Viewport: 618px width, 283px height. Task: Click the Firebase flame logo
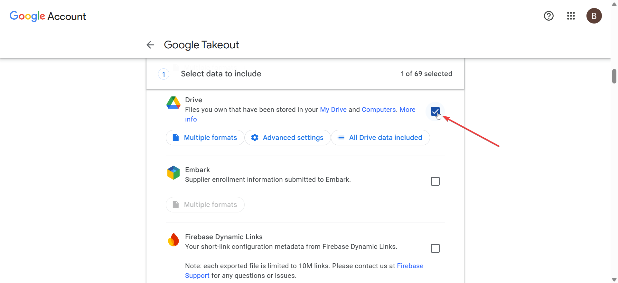(x=173, y=240)
